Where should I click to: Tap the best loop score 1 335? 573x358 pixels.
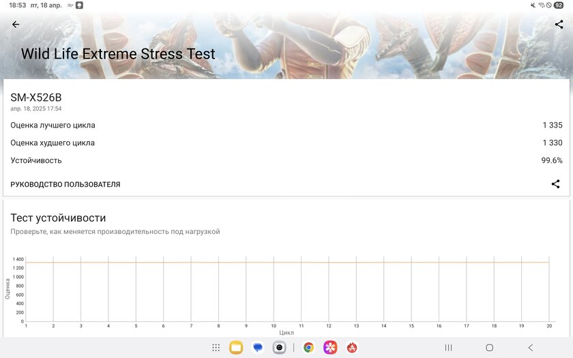coord(552,125)
